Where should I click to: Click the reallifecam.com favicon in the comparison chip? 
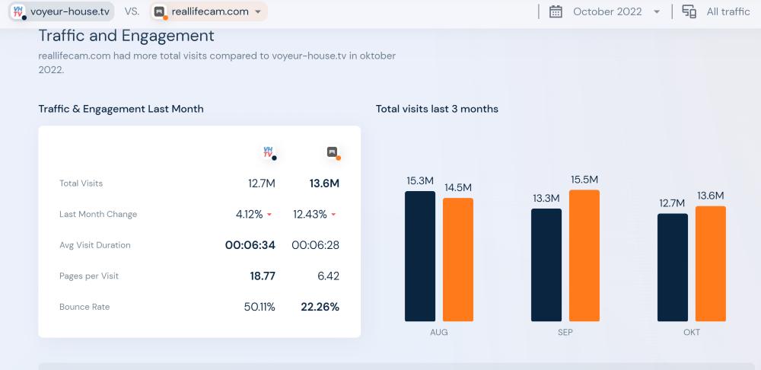point(159,11)
